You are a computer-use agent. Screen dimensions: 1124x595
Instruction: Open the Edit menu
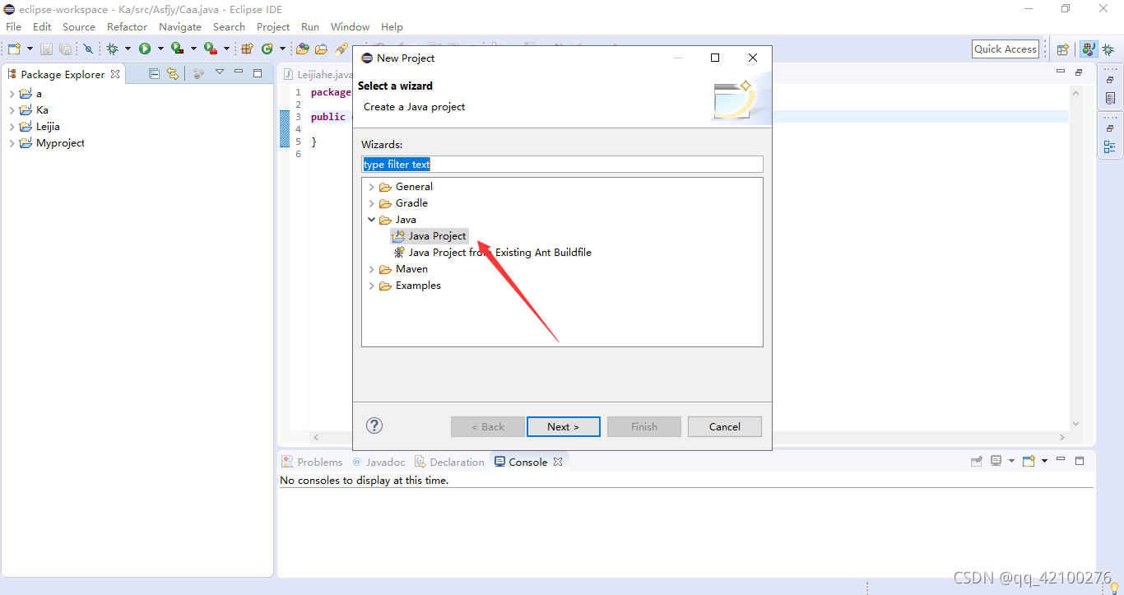pyautogui.click(x=42, y=26)
